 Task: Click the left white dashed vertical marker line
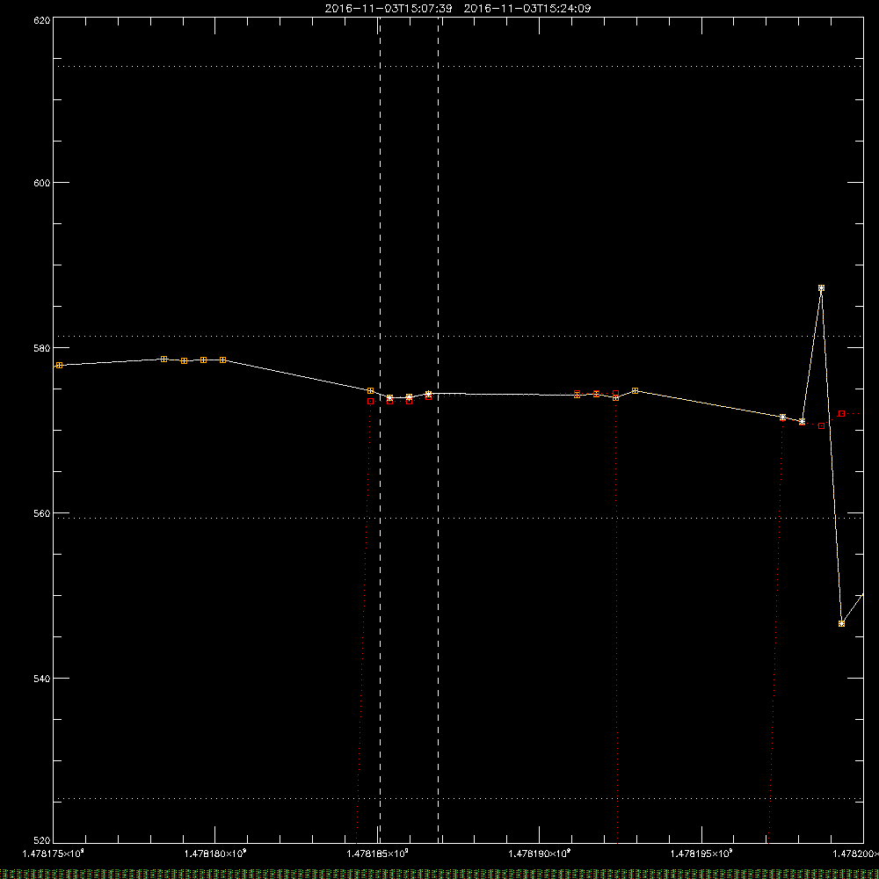pos(380,430)
